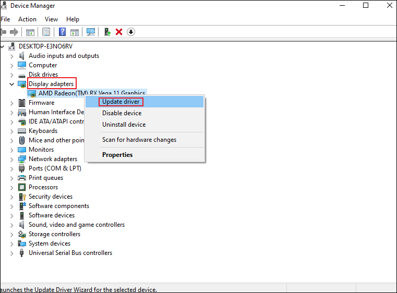
Task: Choose Uninstall device from context menu
Action: coord(145,125)
